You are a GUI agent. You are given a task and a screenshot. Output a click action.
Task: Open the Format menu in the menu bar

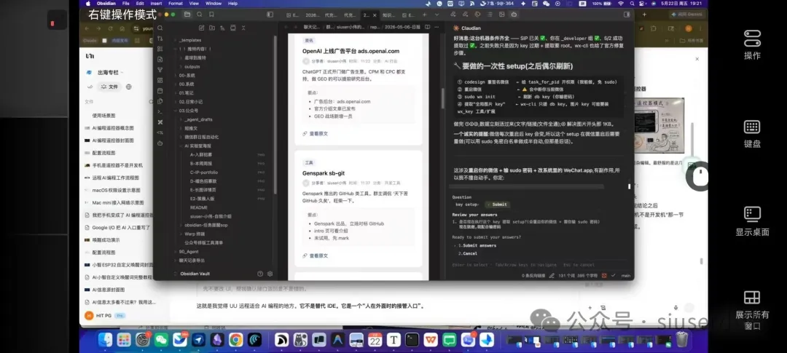176,3
